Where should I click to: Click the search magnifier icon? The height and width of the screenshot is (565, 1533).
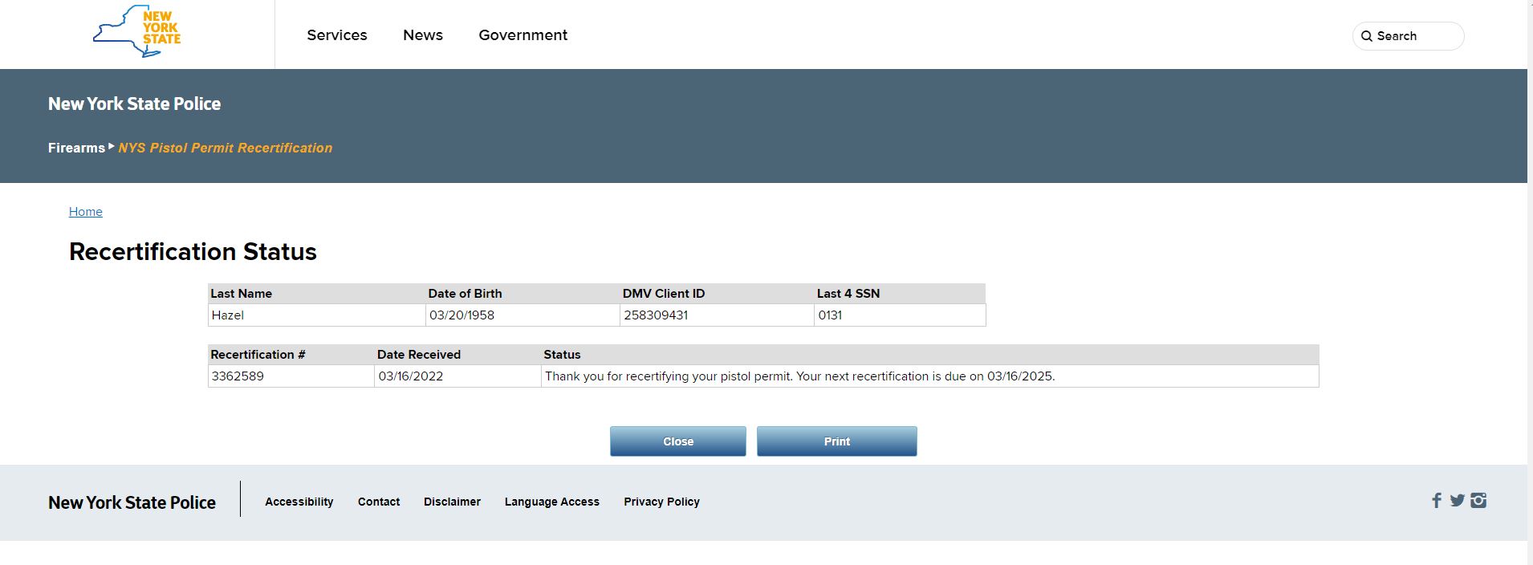(1366, 36)
